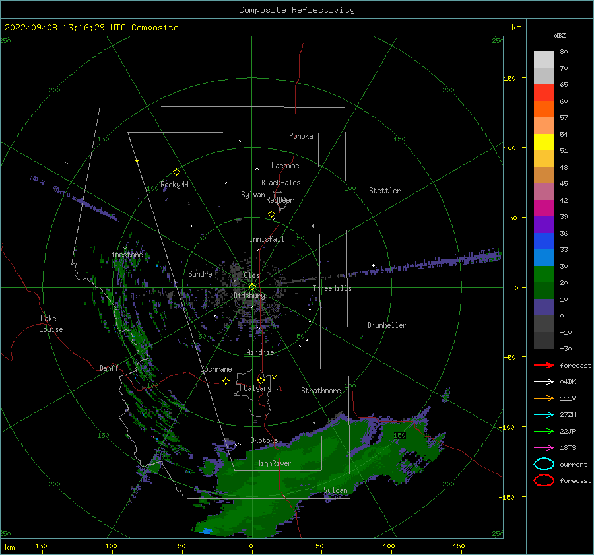The height and width of the screenshot is (555, 594).
Task: Click the HighRiver town label
Action: click(274, 463)
